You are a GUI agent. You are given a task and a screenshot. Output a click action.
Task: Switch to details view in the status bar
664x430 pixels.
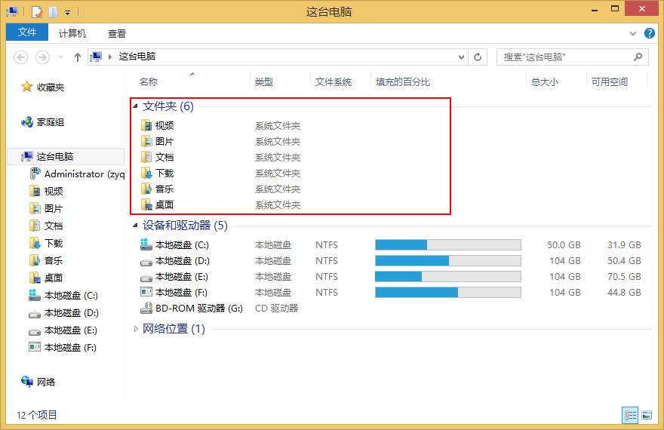coord(630,415)
